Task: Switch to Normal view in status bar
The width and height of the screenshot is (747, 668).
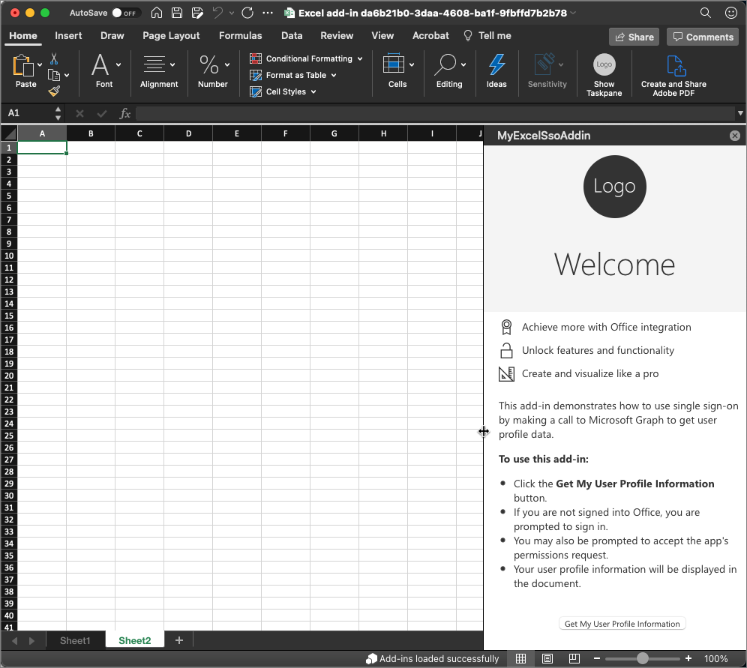Action: click(x=520, y=658)
